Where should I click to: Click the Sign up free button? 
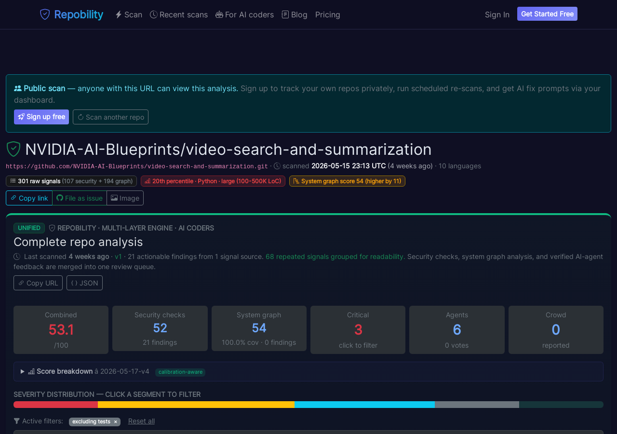[41, 117]
